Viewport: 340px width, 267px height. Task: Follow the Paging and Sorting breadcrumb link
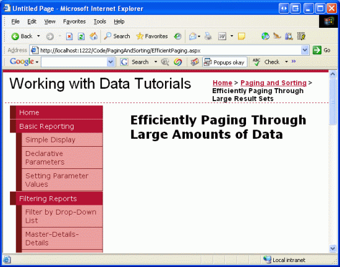pos(273,83)
